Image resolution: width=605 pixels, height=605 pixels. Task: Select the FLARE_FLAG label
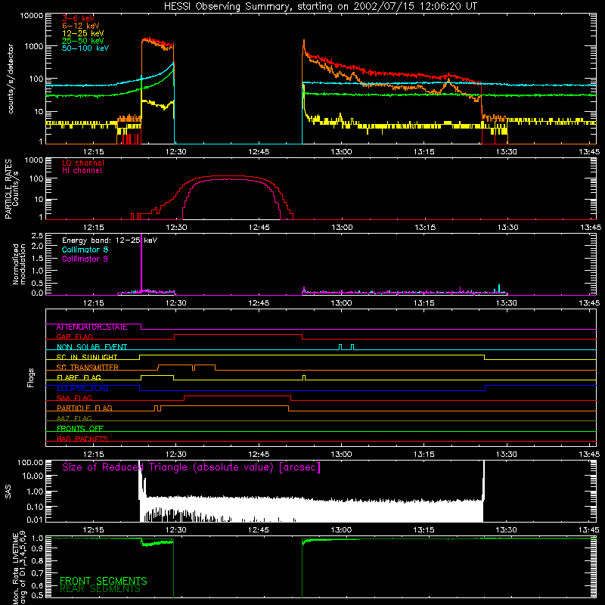[x=79, y=377]
